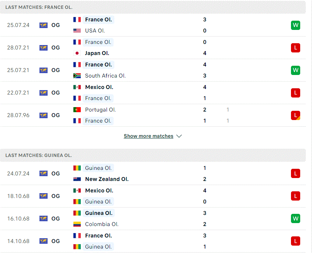
Task: Click the Portugal Ol. flag icon
Action: (77, 110)
